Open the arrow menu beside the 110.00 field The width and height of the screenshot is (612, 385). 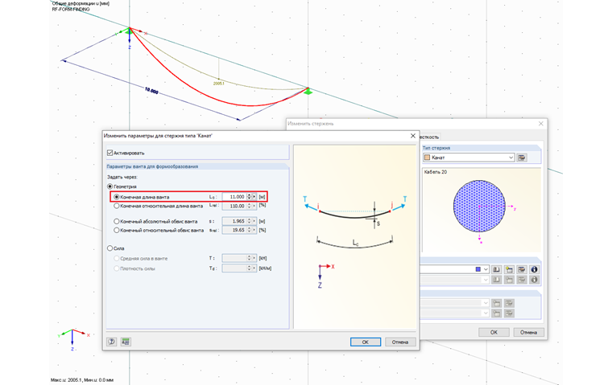[254, 206]
